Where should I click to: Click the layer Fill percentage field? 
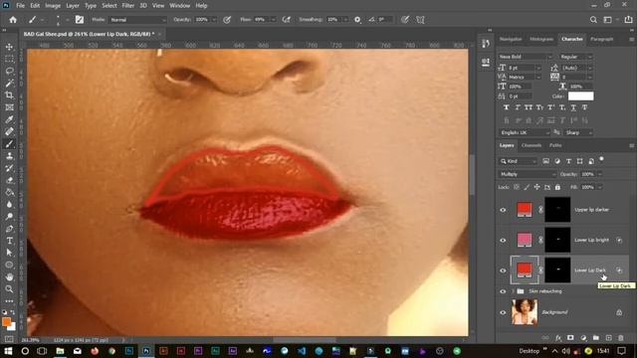pyautogui.click(x=587, y=187)
